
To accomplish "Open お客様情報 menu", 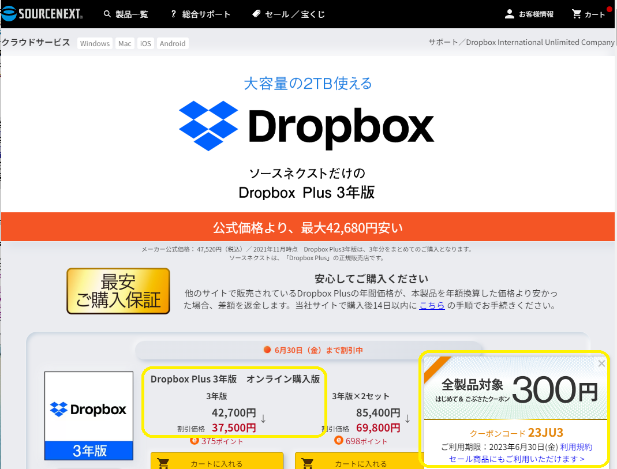I will [536, 14].
